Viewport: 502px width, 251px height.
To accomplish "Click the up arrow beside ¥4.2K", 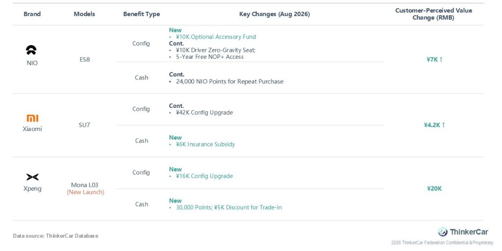I will pyautogui.click(x=443, y=125).
